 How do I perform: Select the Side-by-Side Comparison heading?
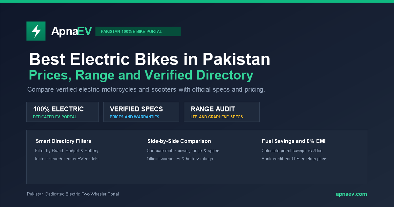click(x=179, y=141)
